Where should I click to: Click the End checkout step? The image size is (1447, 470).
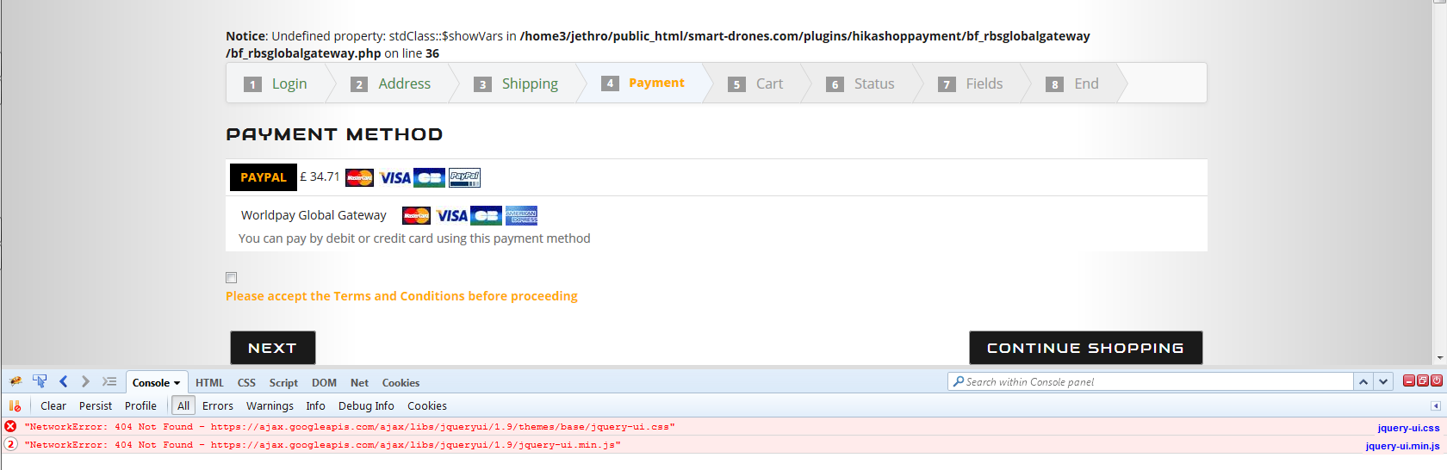(x=1072, y=83)
